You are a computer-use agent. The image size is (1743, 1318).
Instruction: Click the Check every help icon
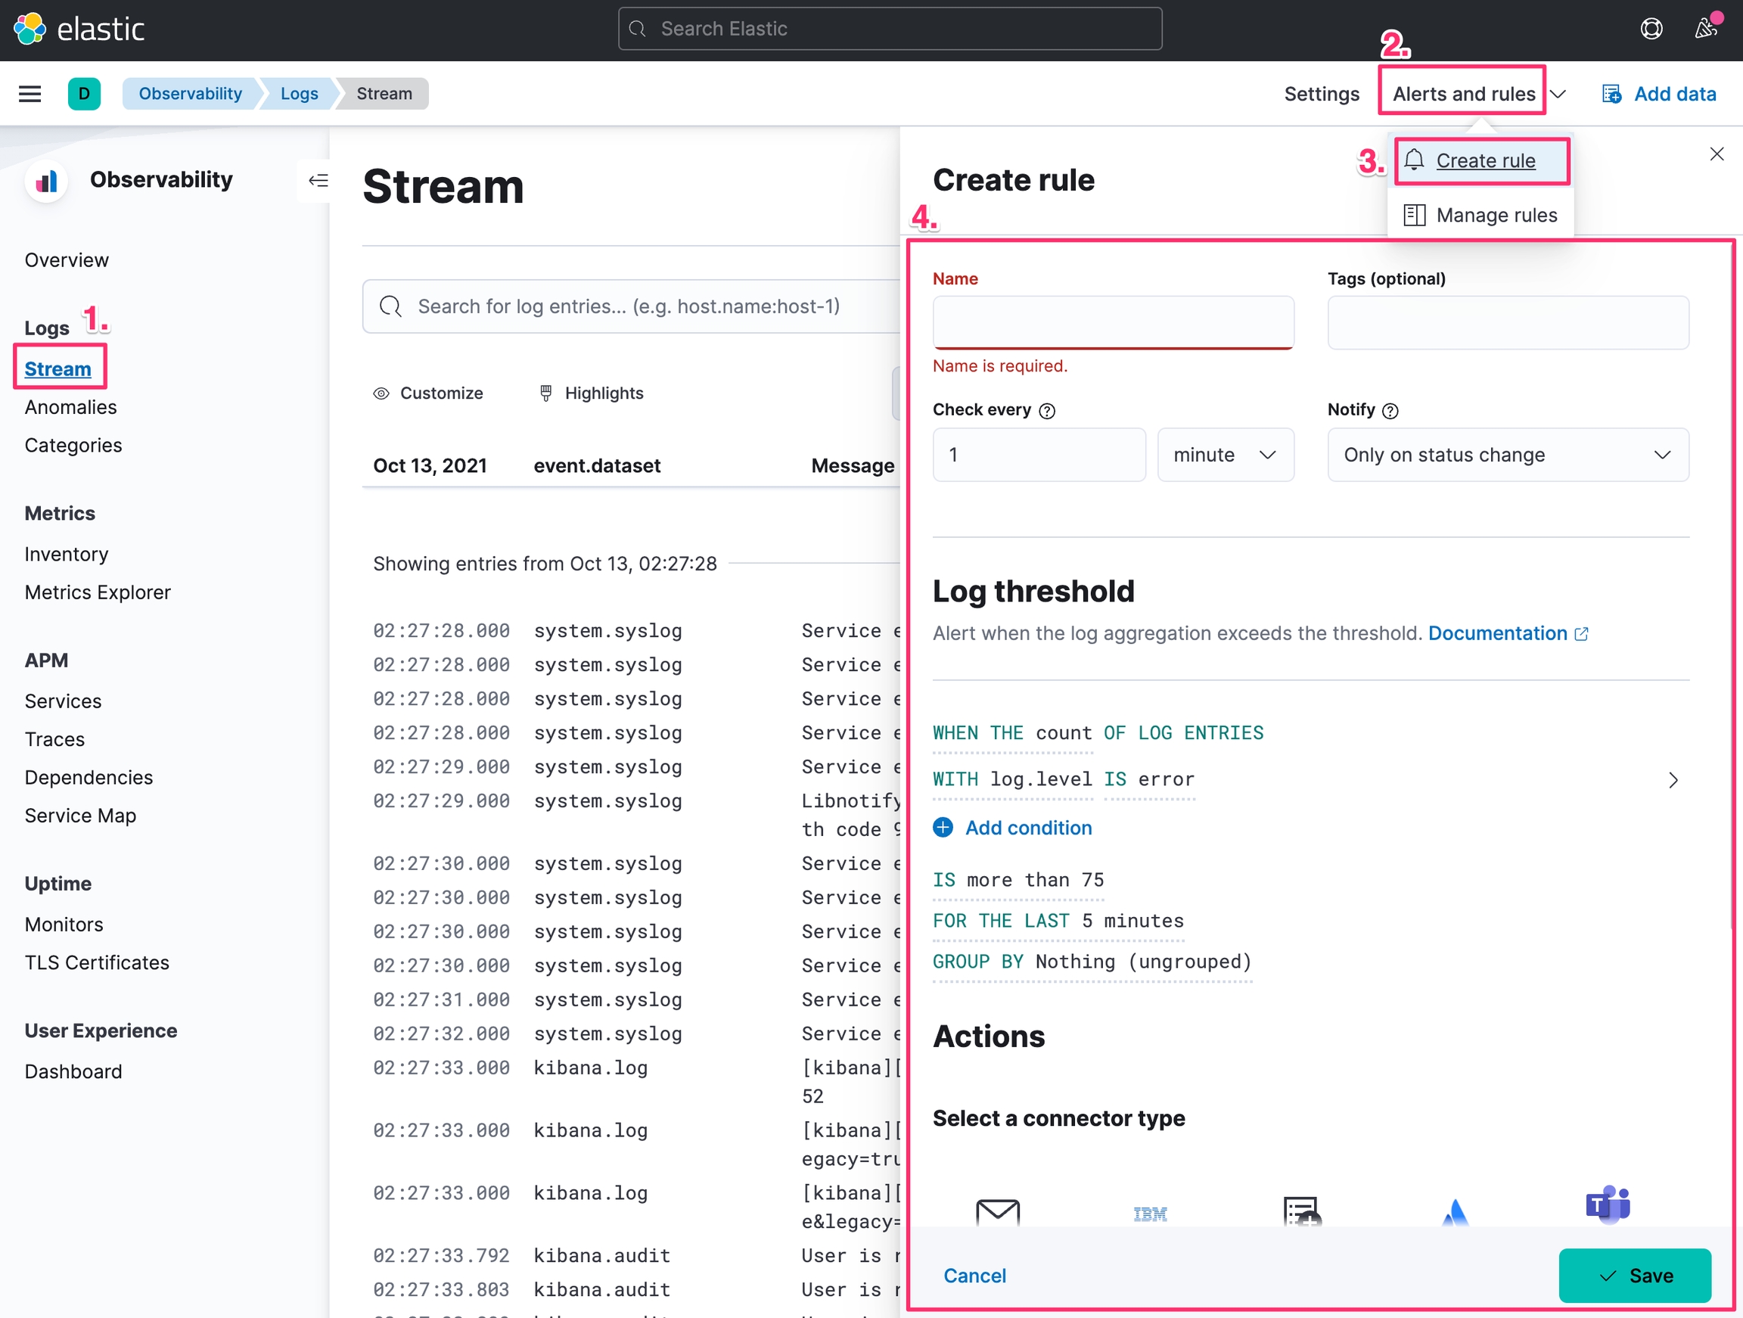click(1046, 411)
